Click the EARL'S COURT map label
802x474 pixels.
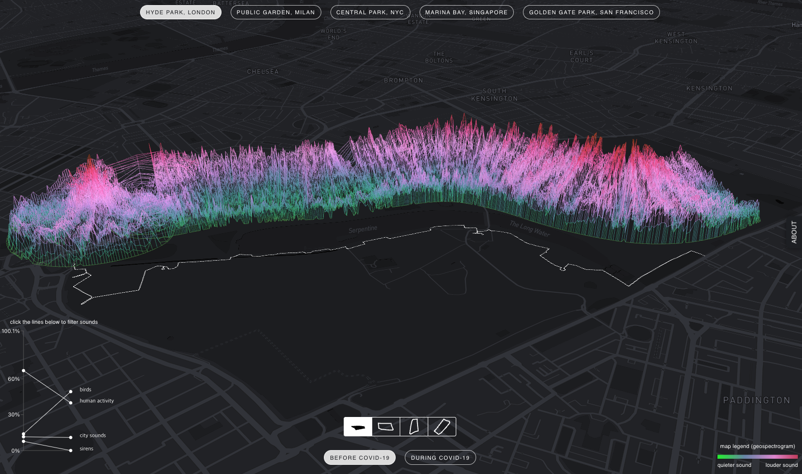click(582, 57)
